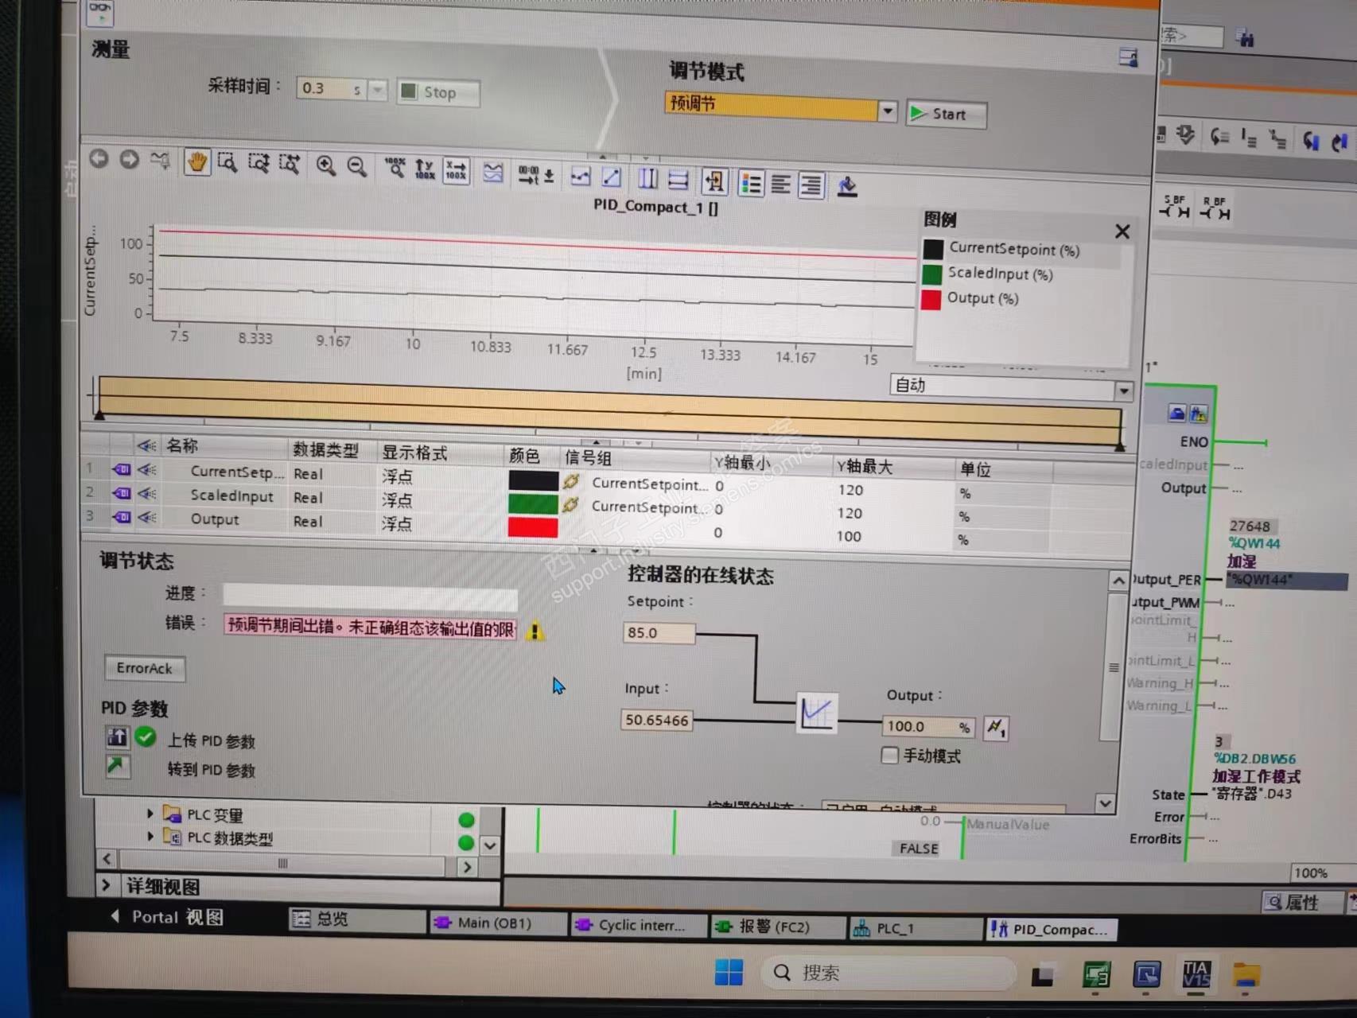Viewport: 1357px width, 1018px height.
Task: Open the Windows Start menu
Action: pos(729,972)
